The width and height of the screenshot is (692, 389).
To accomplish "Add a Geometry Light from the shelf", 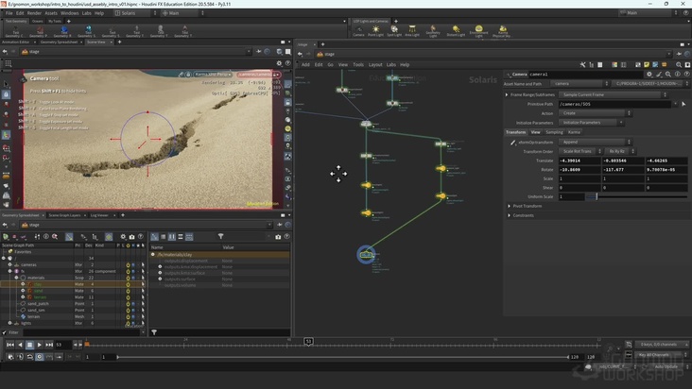I will 433,31.
